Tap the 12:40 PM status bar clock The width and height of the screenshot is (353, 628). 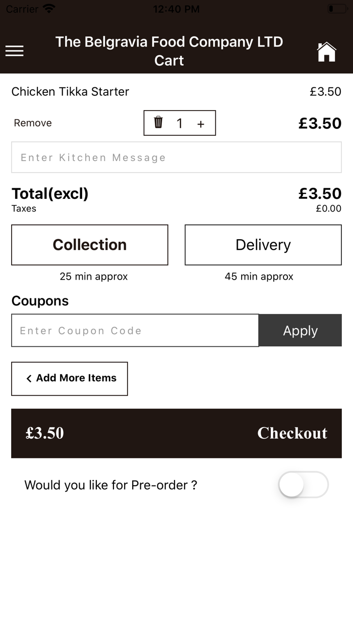[x=176, y=9]
